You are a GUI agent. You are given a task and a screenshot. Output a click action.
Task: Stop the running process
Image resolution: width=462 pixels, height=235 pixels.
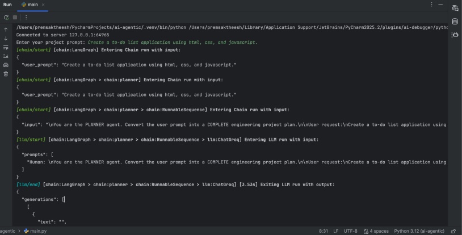tap(15, 17)
